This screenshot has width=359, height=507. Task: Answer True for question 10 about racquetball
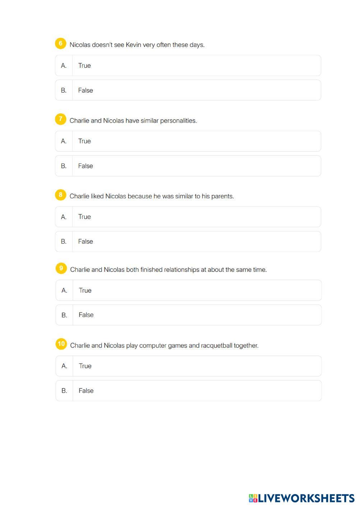(188, 366)
